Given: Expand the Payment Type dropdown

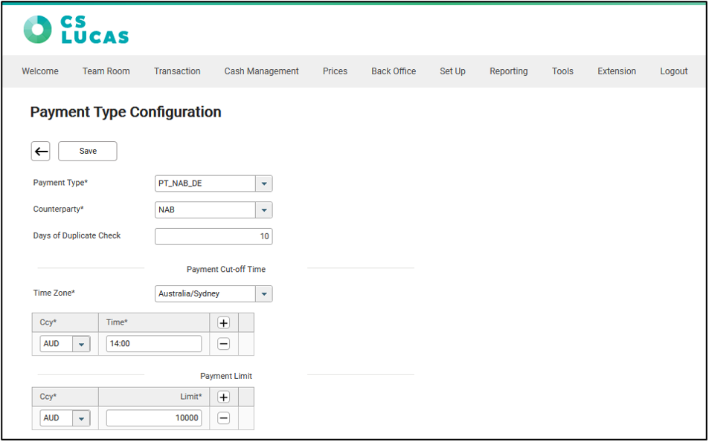Looking at the screenshot, I should point(263,183).
